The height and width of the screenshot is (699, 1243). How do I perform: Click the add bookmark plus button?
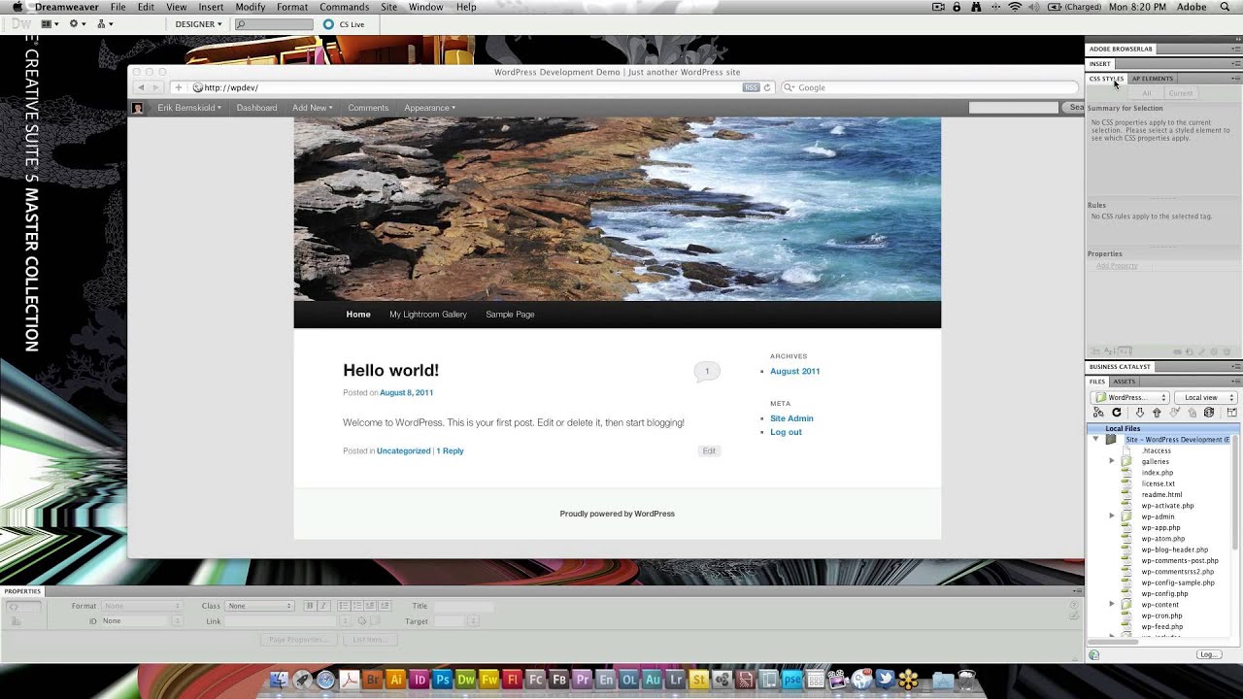pos(178,87)
